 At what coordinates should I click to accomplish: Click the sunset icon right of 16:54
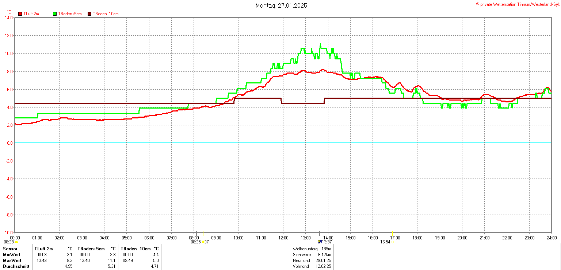pyautogui.click(x=392, y=242)
